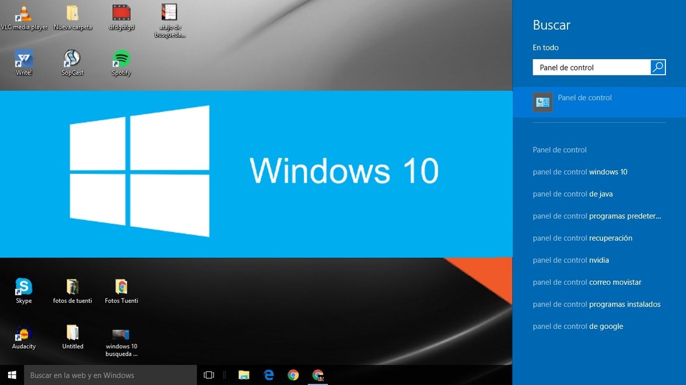Launch SopCast desktop shortcut
The width and height of the screenshot is (686, 385).
(x=72, y=63)
